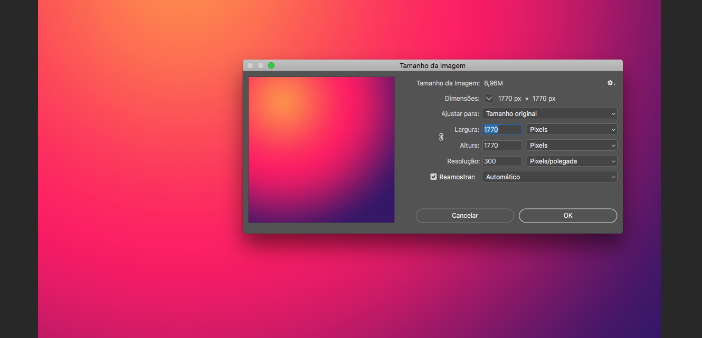Expand the Dimensões unit chevron
The width and height of the screenshot is (702, 338).
[489, 99]
